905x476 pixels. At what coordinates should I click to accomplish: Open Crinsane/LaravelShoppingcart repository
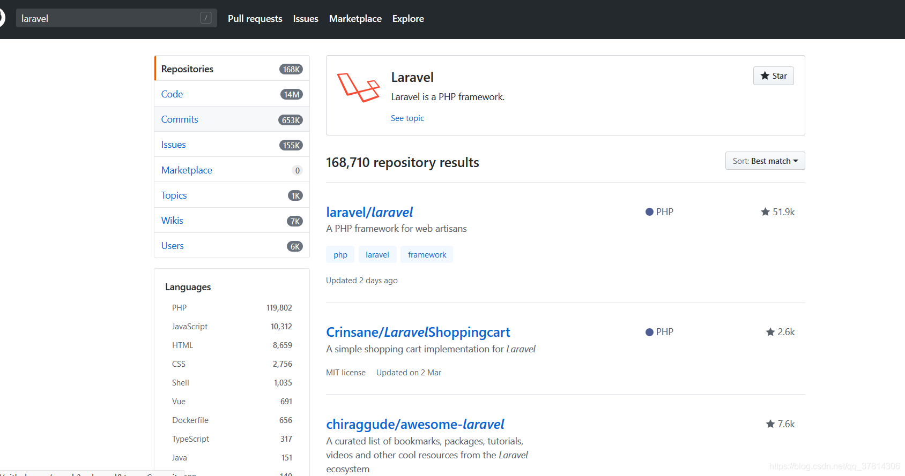coord(418,332)
